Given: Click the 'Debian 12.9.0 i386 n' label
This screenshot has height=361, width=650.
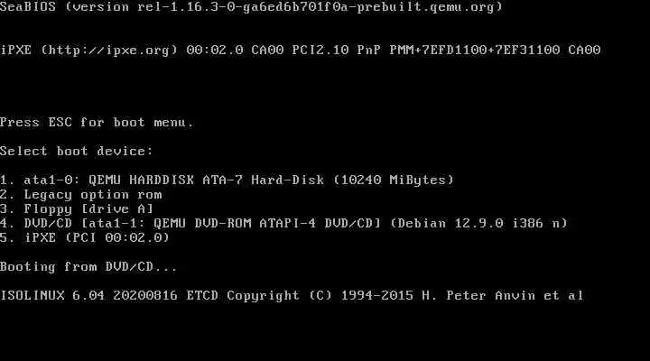Looking at the screenshot, I should point(478,224).
